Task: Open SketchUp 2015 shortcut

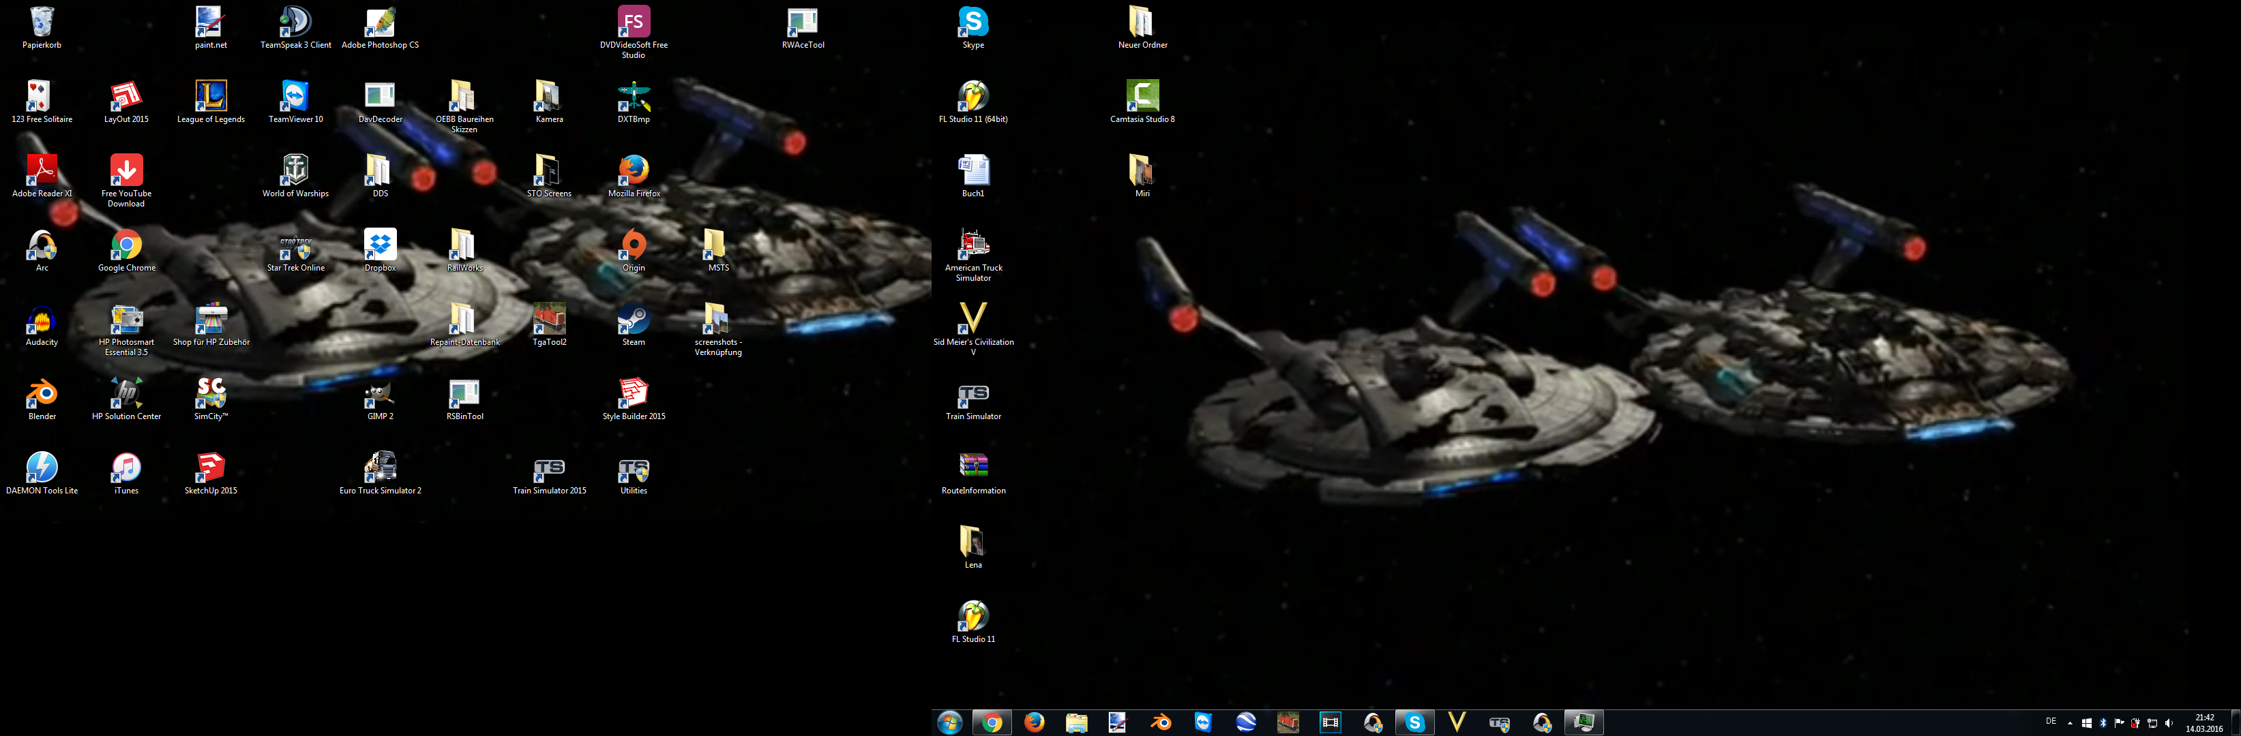Action: [x=211, y=474]
